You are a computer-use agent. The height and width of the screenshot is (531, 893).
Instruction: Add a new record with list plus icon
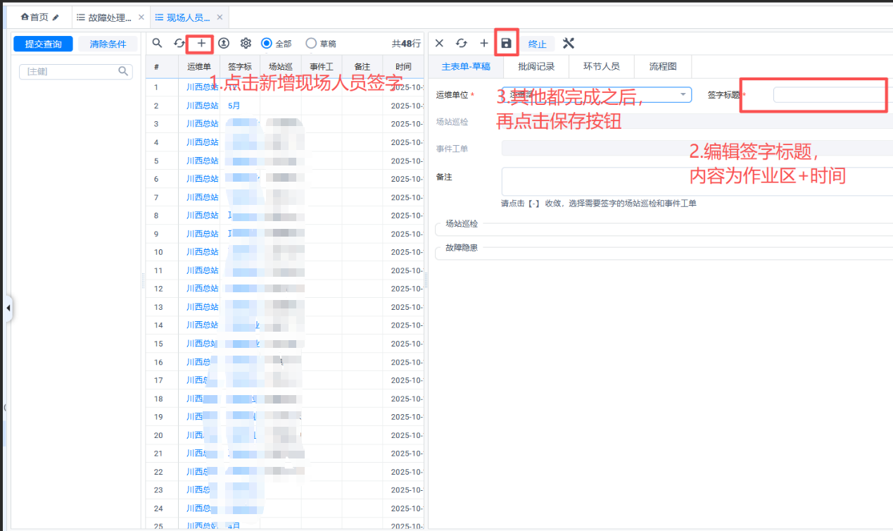201,44
